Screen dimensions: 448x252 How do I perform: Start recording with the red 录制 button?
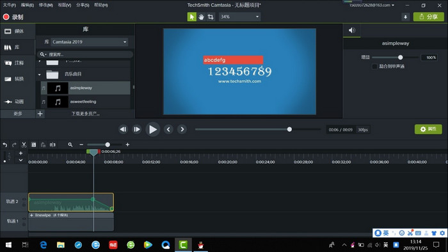click(x=13, y=17)
